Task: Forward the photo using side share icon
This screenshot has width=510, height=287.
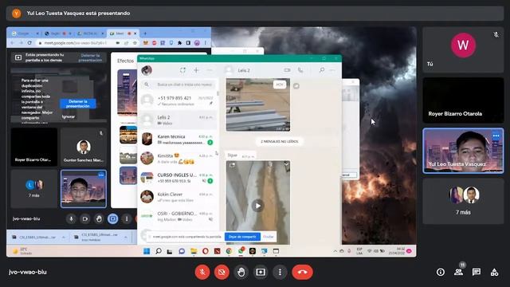Action: tap(296, 86)
